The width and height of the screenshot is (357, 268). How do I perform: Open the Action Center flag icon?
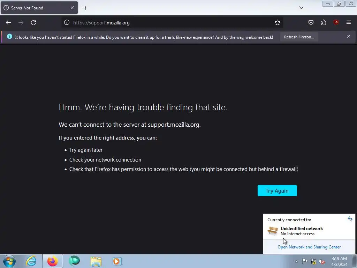[x=305, y=261]
